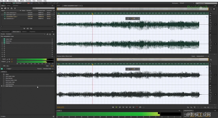218x118 pixels.
Task: Toggle the main effects rack power
Action: click(x=2, y=69)
